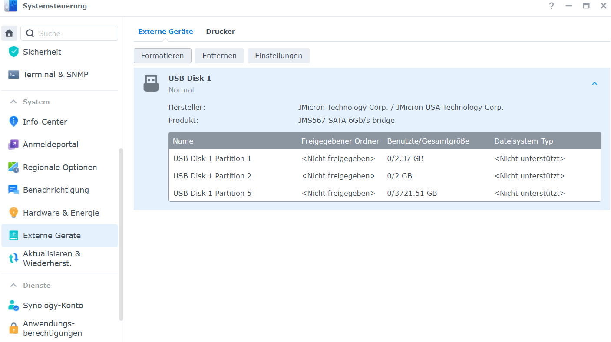Open Info-Center from the sidebar
Image resolution: width=611 pixels, height=342 pixels.
59,122
